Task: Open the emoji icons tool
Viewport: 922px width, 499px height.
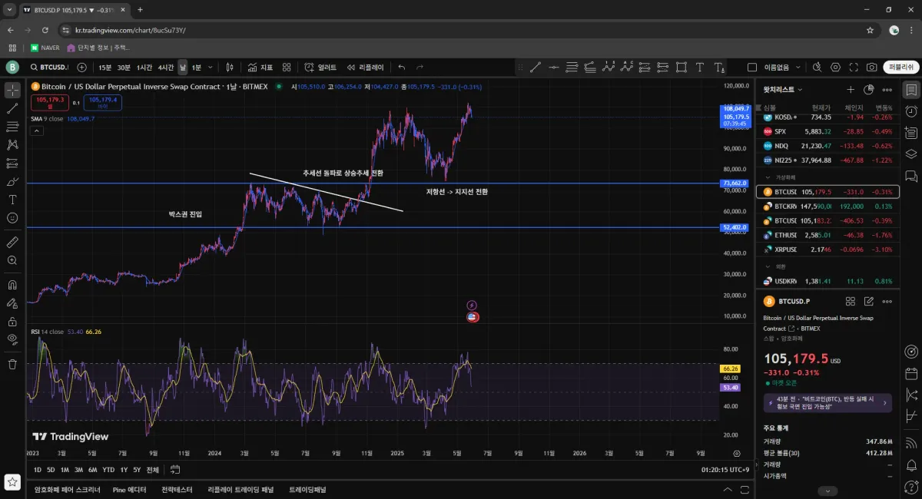Action: point(12,218)
